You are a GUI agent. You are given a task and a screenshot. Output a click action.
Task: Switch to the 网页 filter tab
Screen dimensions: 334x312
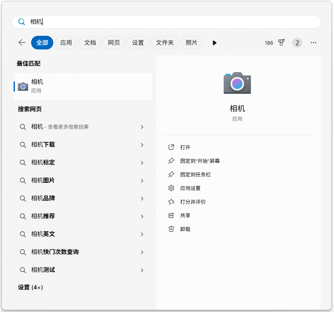pyautogui.click(x=114, y=43)
